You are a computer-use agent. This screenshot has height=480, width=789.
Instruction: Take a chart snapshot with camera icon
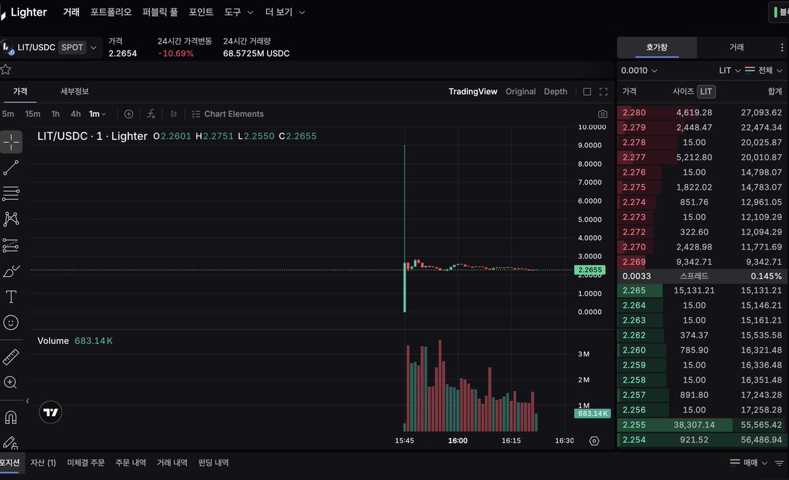(x=602, y=114)
